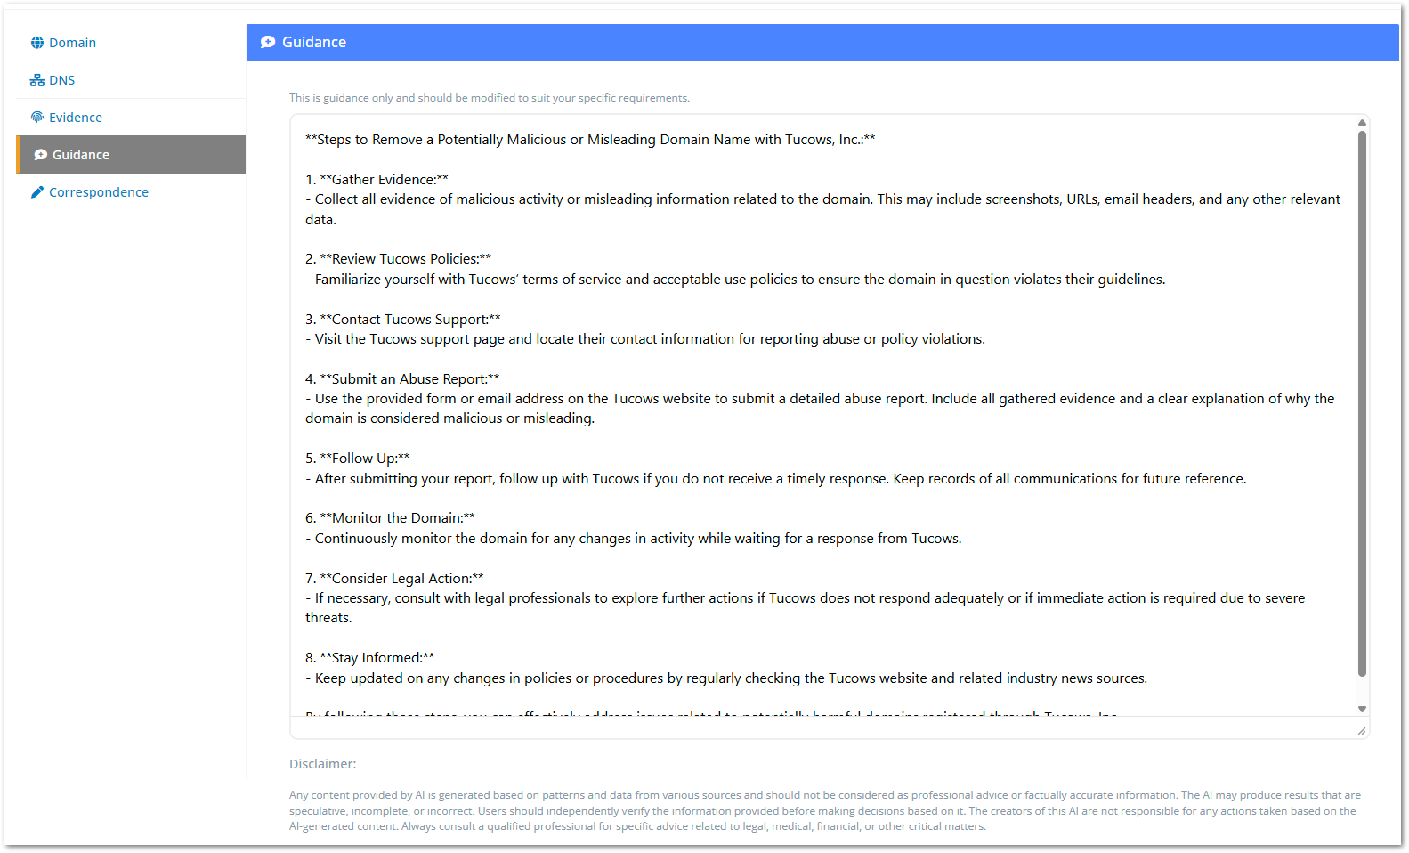Click the text '**Consider Legal Action:**'
This screenshot has width=1409, height=853.
[401, 579]
